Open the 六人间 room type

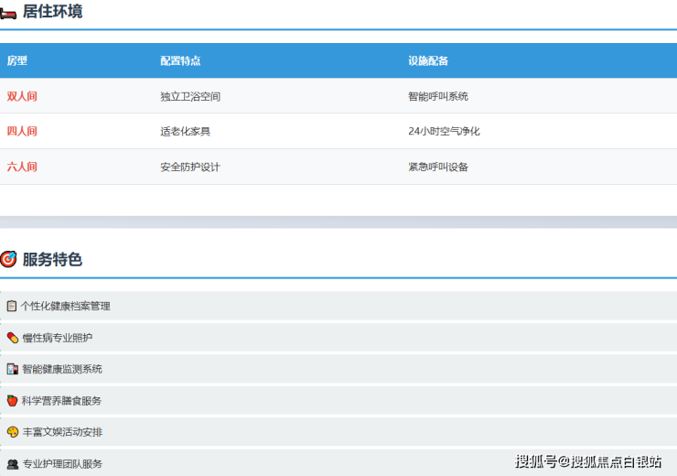click(x=22, y=167)
